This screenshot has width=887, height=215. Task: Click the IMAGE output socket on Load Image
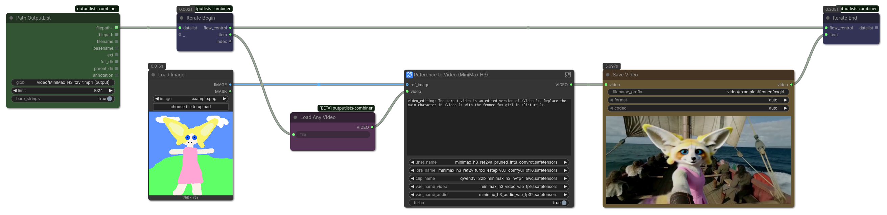[230, 85]
